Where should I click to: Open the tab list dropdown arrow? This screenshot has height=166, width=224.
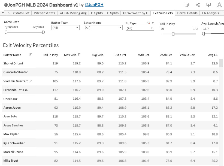3,13
